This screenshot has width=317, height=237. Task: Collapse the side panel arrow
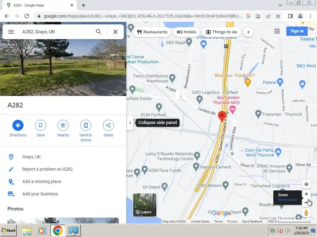(130, 123)
